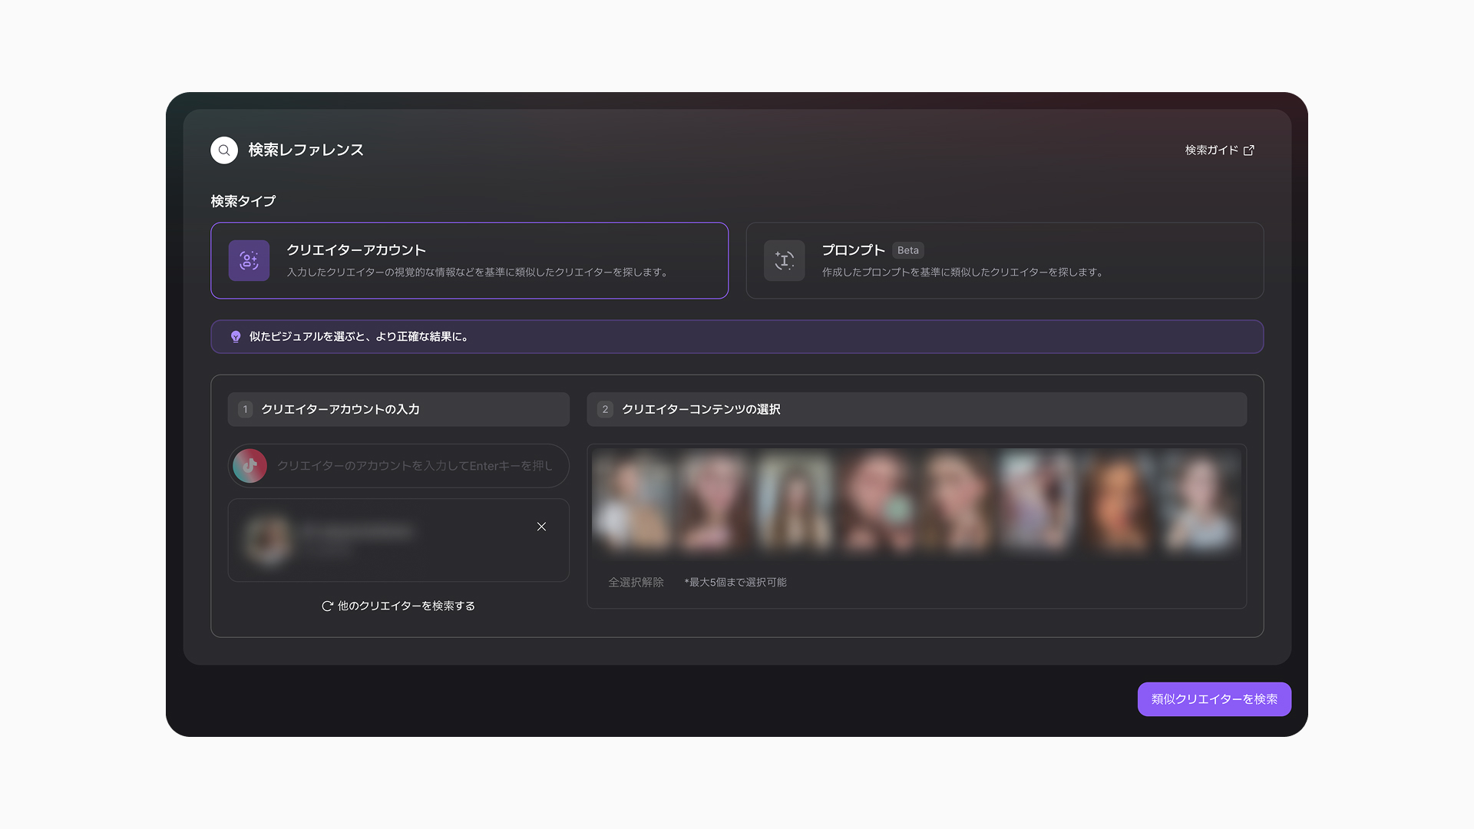Click step 1 クリエイターアカウントの入力 header
Screen dimensions: 1474x829
point(398,410)
